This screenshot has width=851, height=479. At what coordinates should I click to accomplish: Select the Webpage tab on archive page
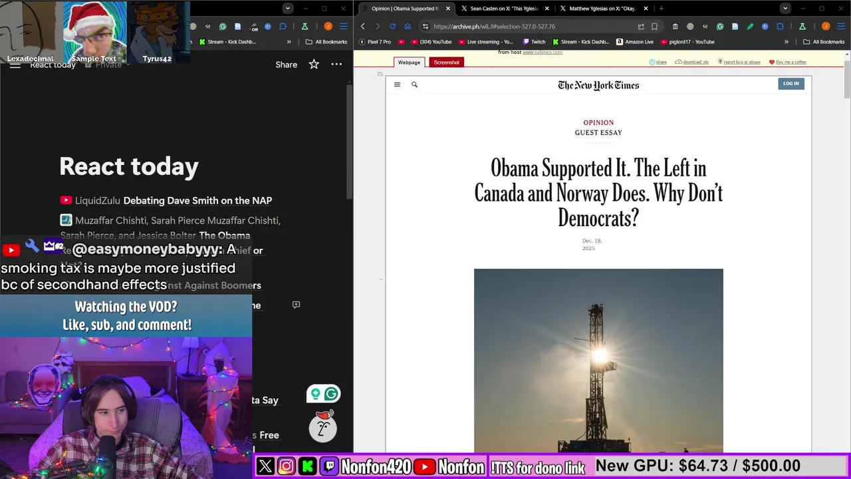[x=409, y=62]
